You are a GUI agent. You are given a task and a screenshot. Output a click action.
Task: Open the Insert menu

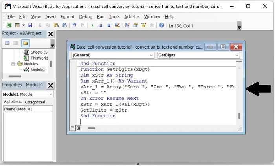[x=51, y=17]
